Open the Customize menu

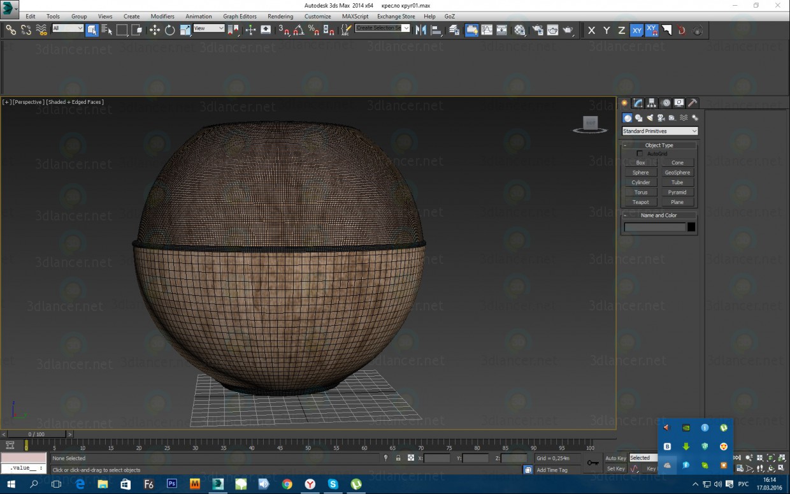click(x=317, y=17)
